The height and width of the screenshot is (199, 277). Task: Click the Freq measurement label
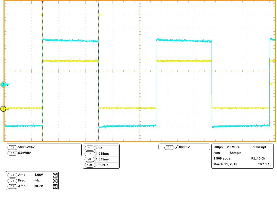click(x=22, y=180)
